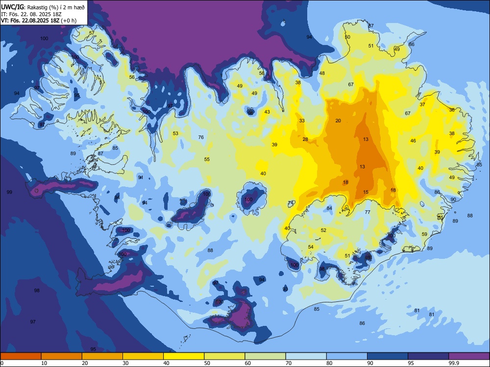Click the '54' humidity value on the map
Viewport: 490px width, 367px height.
pyautogui.click(x=311, y=247)
